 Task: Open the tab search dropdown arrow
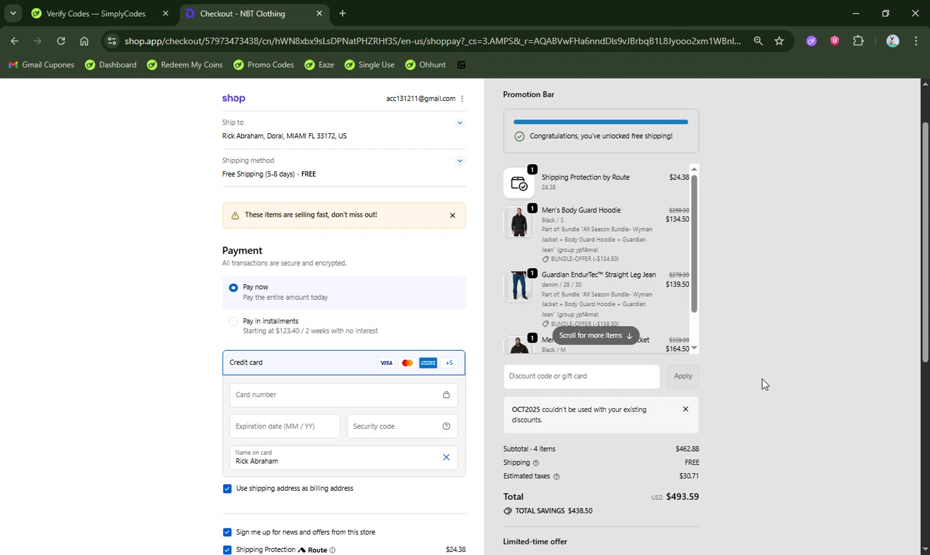13,13
